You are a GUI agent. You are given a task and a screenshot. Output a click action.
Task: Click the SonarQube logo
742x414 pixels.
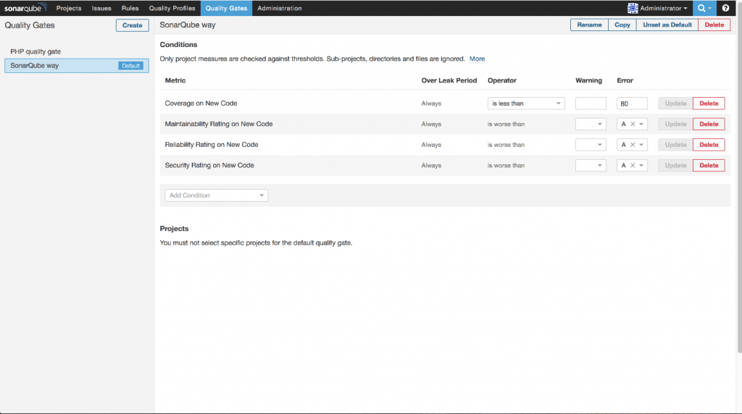[25, 8]
